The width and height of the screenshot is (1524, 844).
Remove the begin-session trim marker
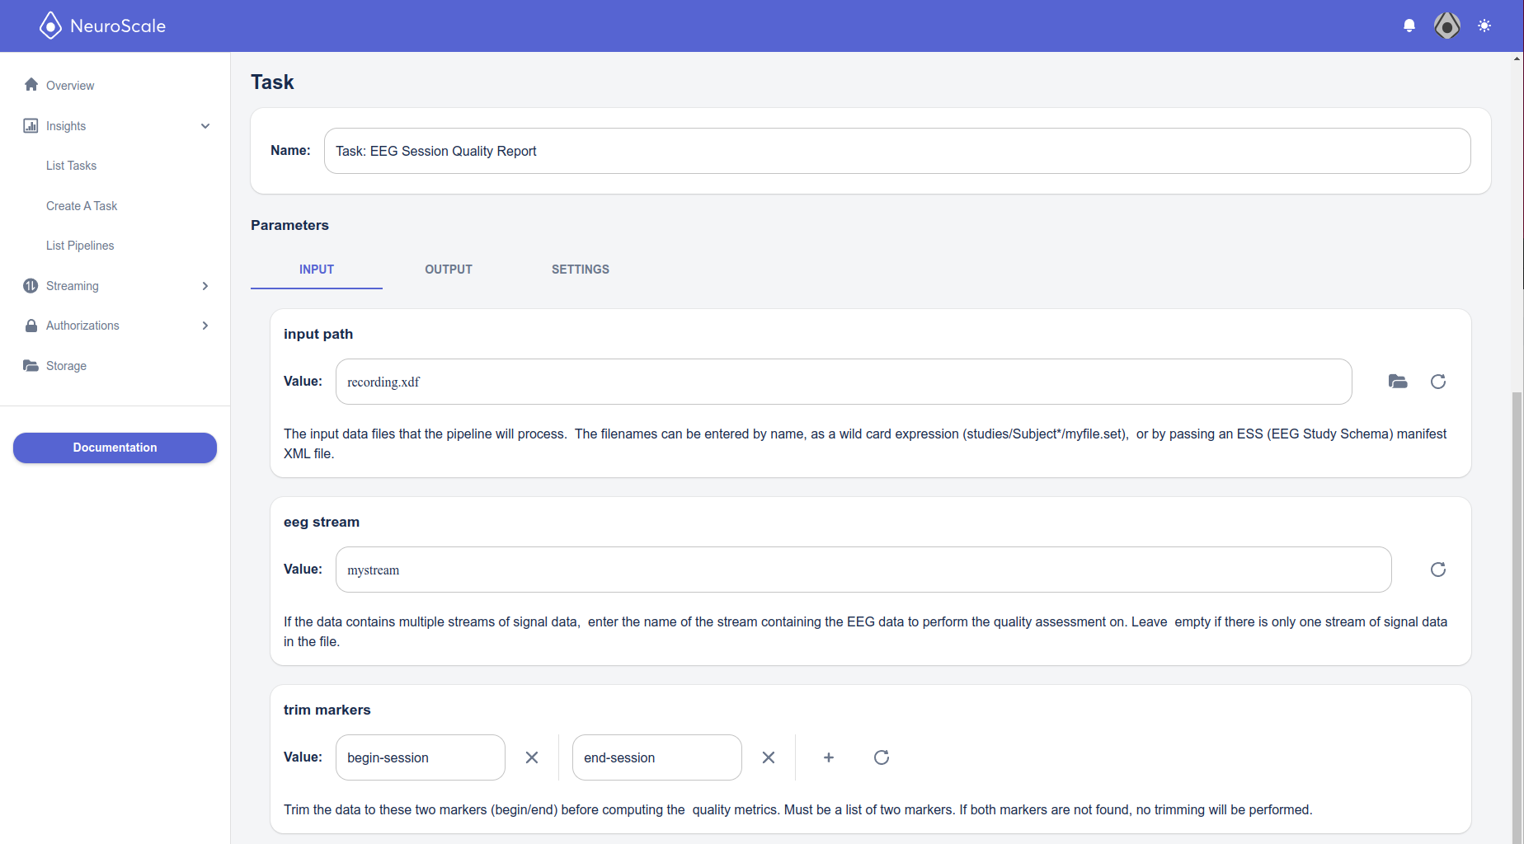coord(532,757)
